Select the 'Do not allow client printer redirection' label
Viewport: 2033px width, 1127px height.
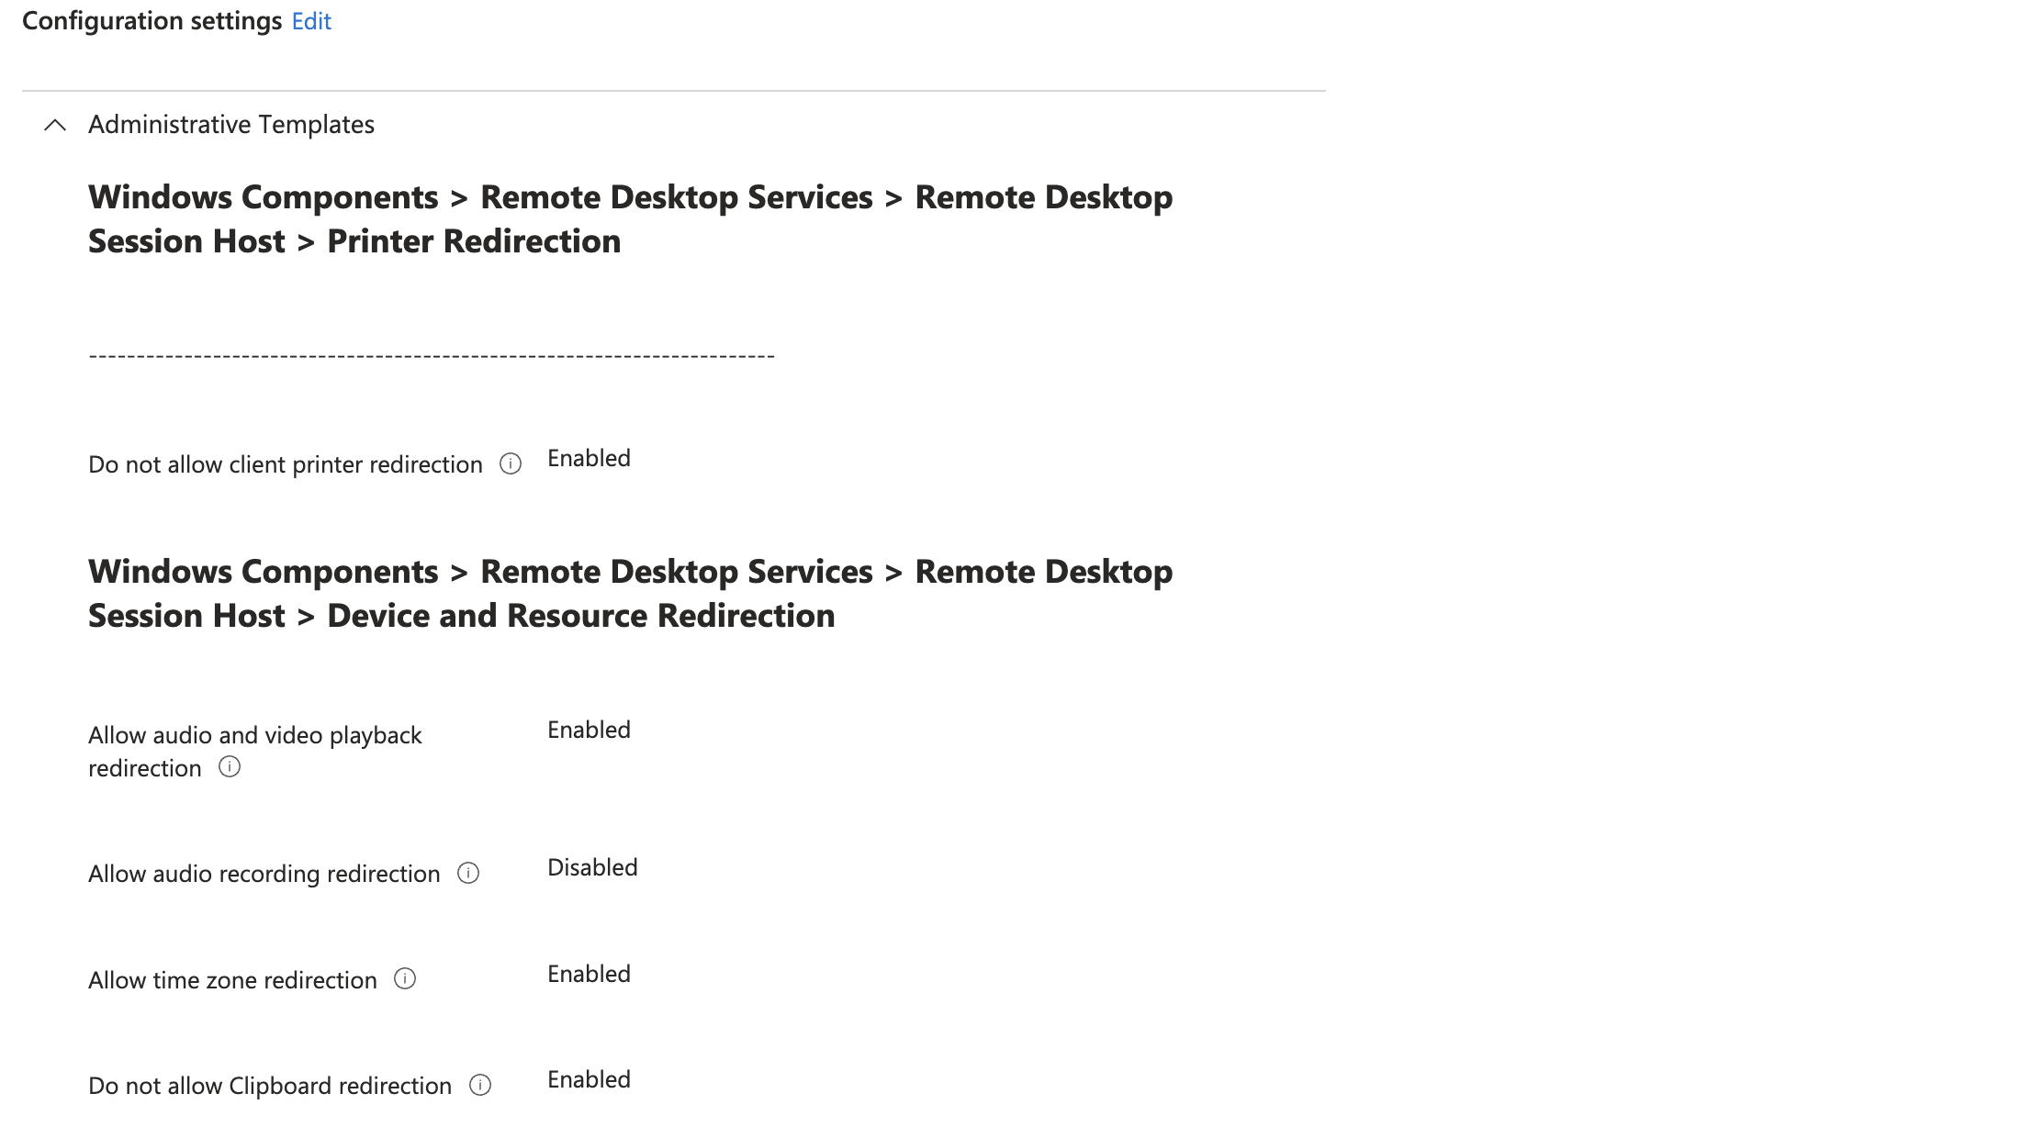tap(285, 464)
